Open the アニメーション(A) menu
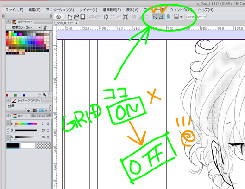This screenshot has width=245, height=189. 60,10
